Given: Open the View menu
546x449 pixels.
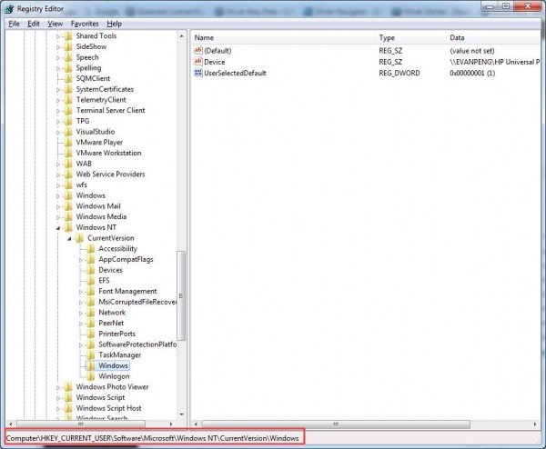Looking at the screenshot, I should coord(56,24).
